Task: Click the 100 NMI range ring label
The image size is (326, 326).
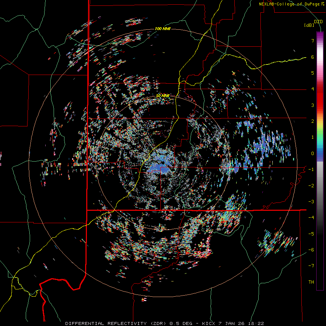Action: pyautogui.click(x=163, y=29)
